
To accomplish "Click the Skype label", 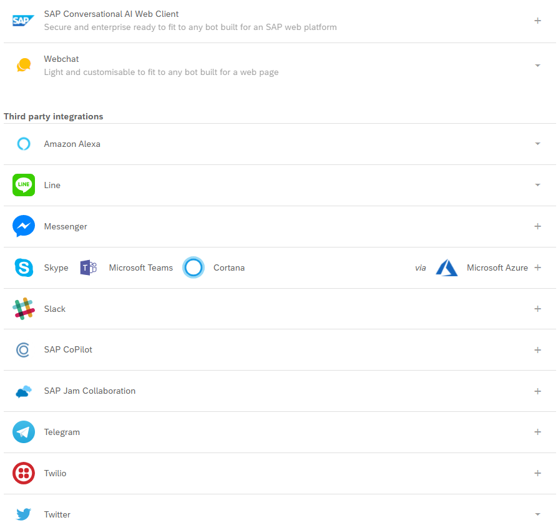I will tap(56, 267).
